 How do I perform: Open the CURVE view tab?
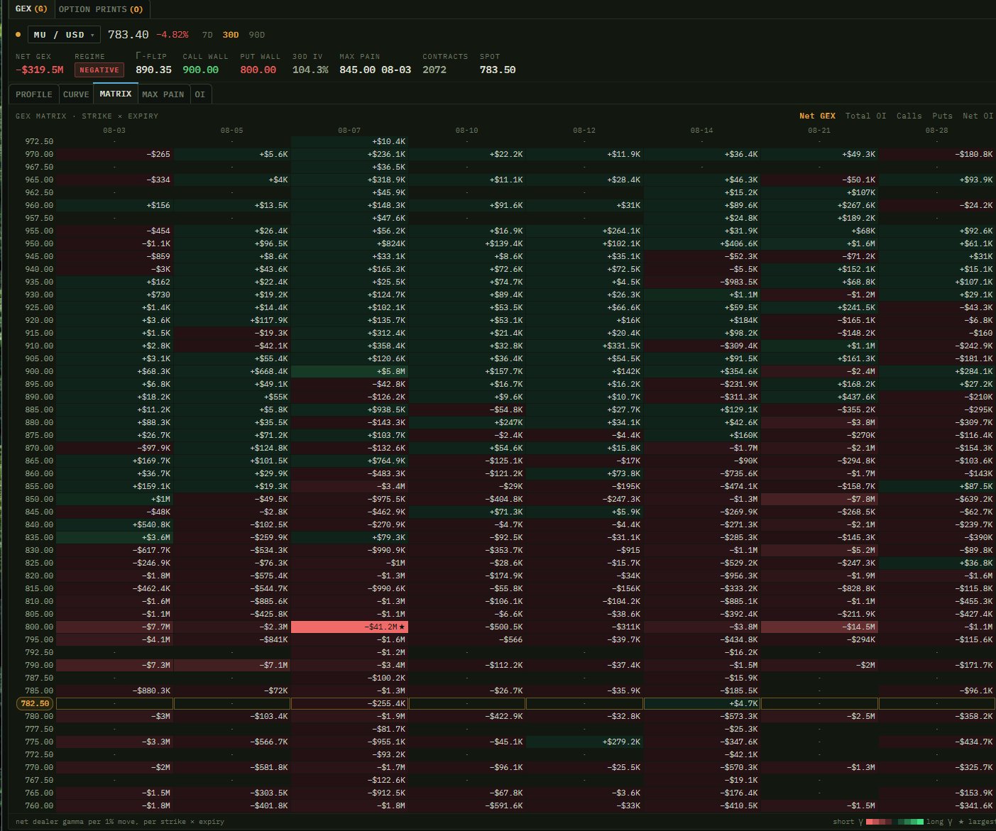point(76,94)
